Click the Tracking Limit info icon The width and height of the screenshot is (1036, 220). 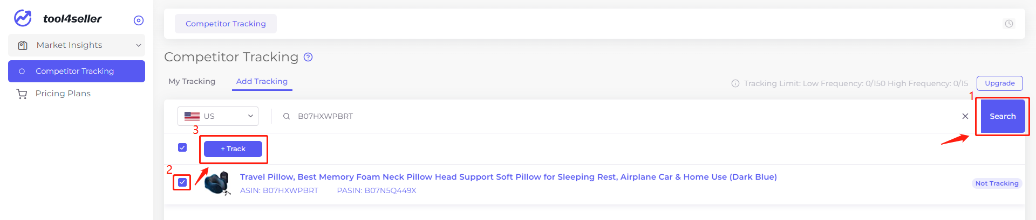point(735,83)
